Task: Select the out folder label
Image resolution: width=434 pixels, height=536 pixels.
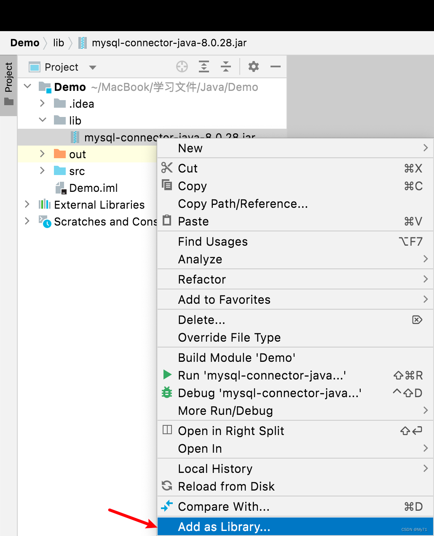Action: (78, 154)
